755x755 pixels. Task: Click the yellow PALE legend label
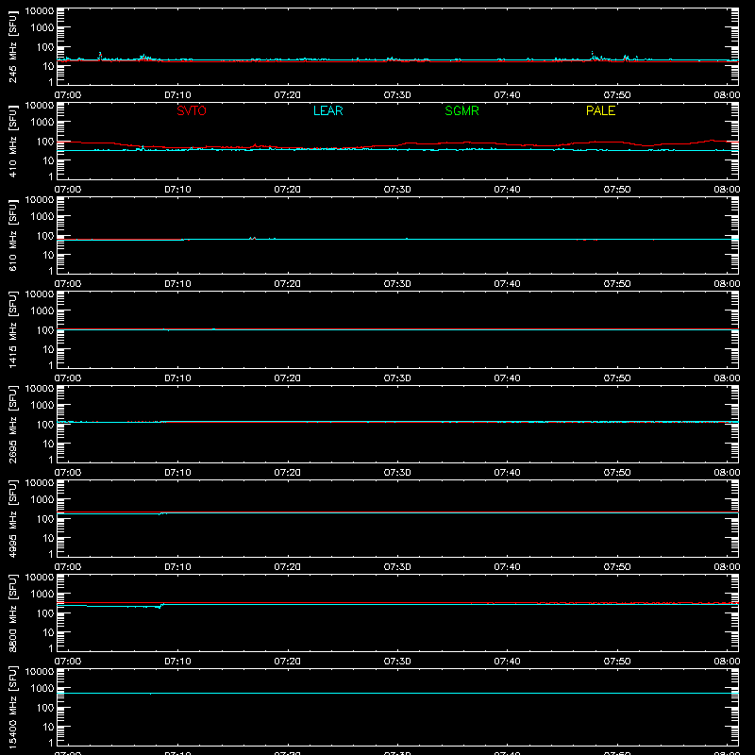click(x=600, y=110)
